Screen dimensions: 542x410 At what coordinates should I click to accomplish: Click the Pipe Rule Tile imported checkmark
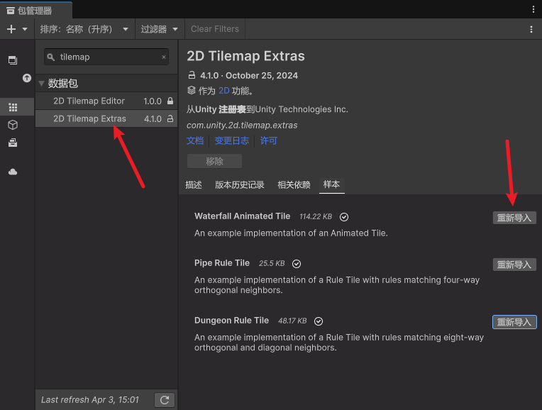297,264
